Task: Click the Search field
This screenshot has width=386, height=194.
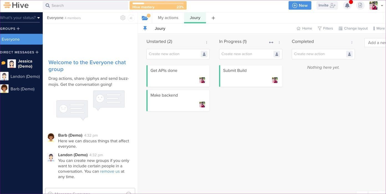Action: [x=85, y=6]
